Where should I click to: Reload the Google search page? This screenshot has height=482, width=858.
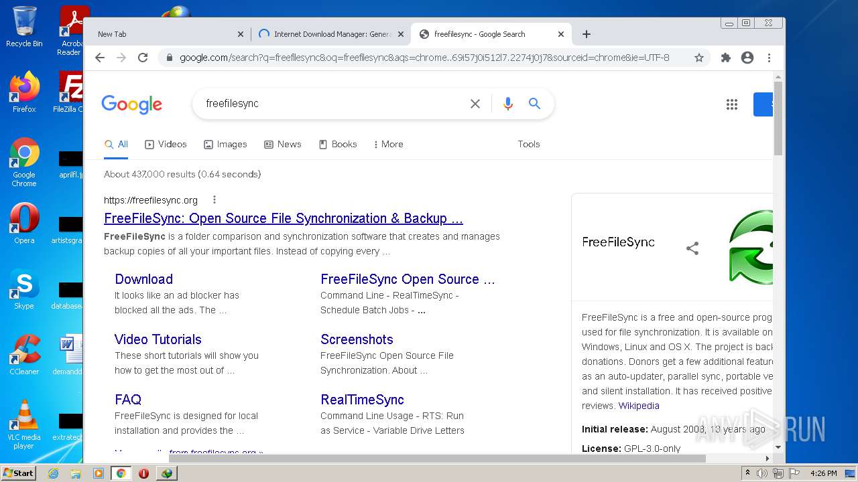pyautogui.click(x=143, y=58)
